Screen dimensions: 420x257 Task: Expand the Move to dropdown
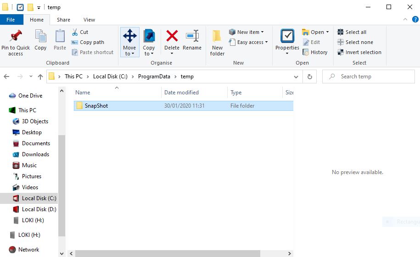(129, 54)
